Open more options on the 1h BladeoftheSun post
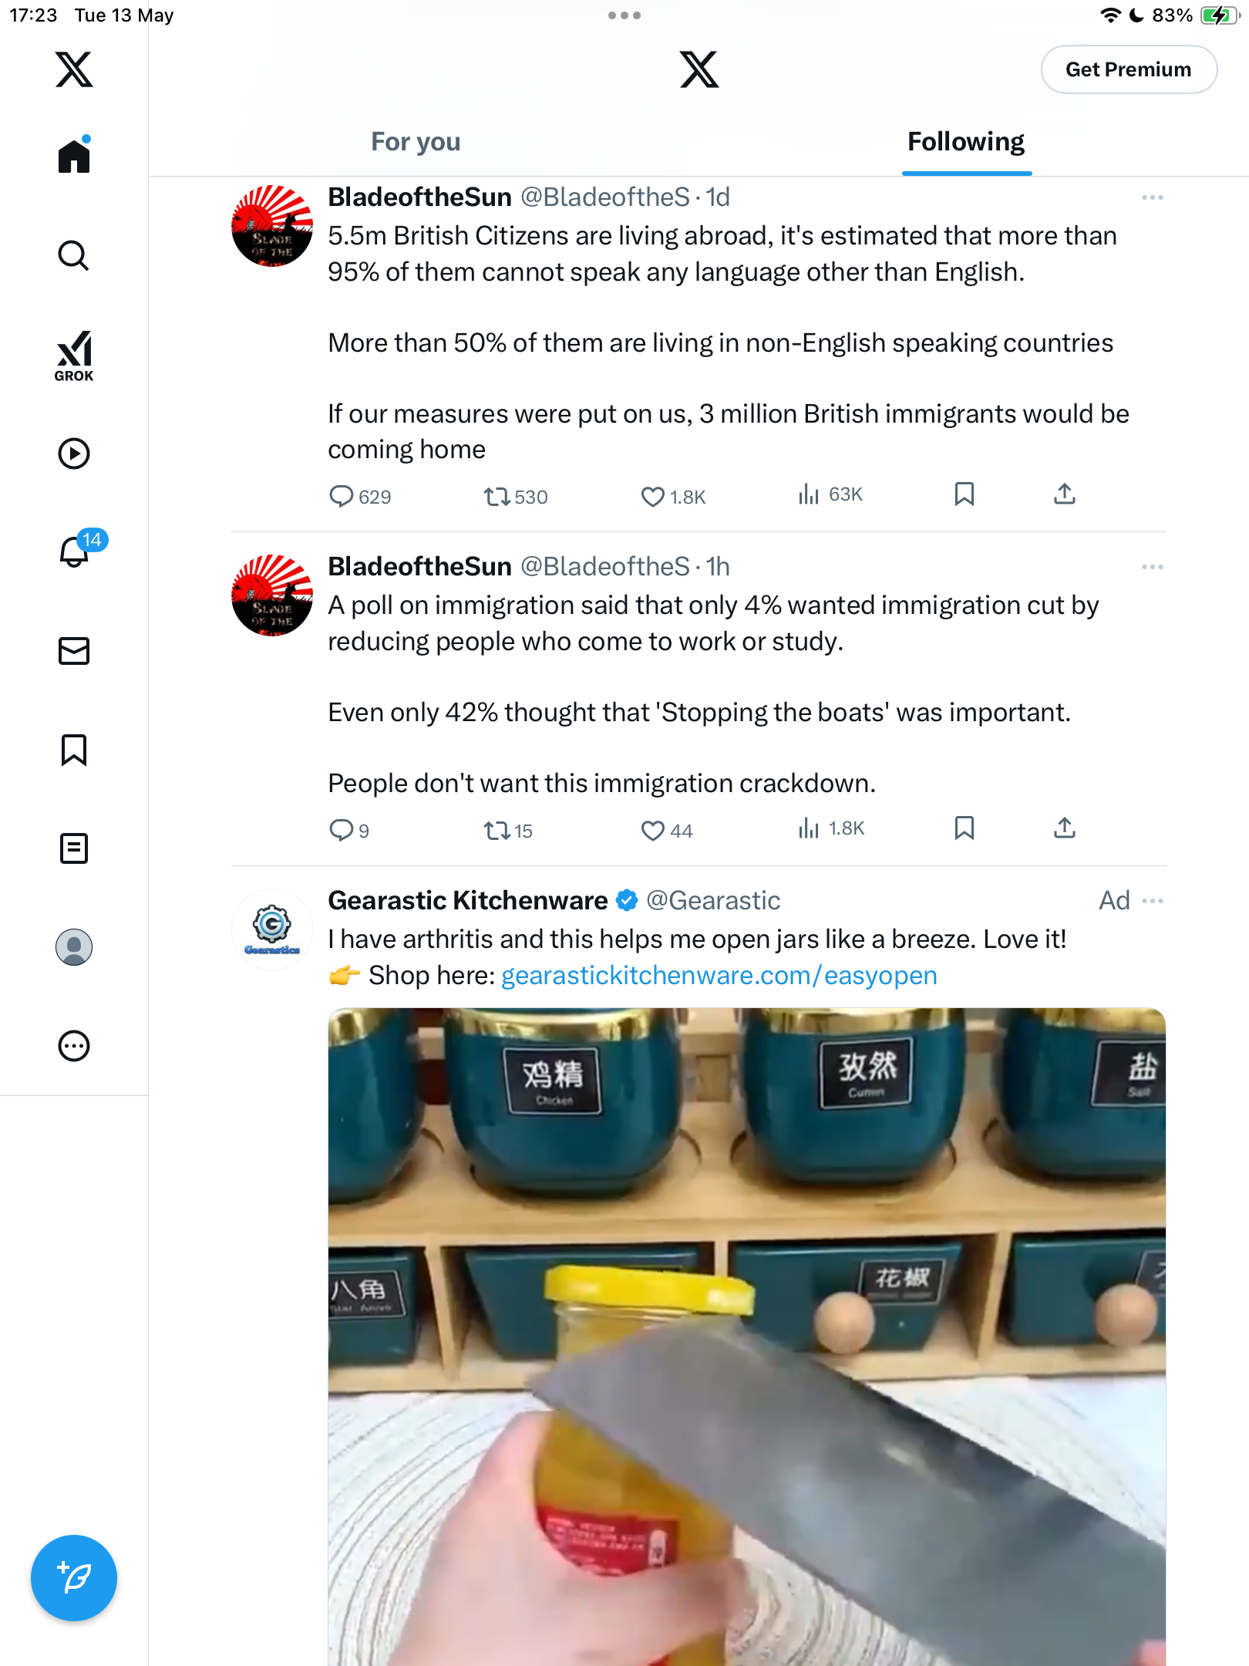 [x=1152, y=567]
